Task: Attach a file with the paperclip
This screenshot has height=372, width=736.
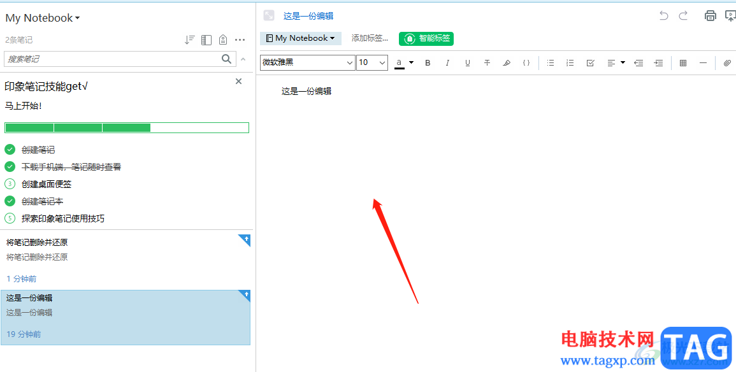Action: coord(727,63)
